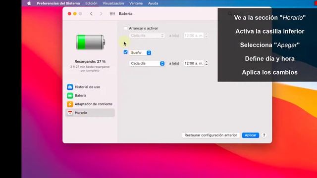Open Preferencias del Sistema menu

pyautogui.click(x=58, y=3)
